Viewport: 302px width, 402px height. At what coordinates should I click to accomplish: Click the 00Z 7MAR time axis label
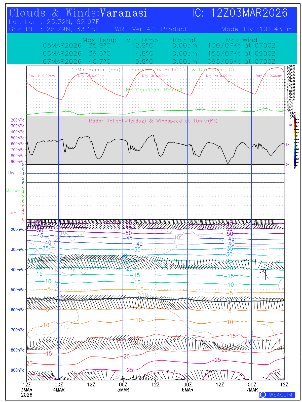[x=252, y=387]
